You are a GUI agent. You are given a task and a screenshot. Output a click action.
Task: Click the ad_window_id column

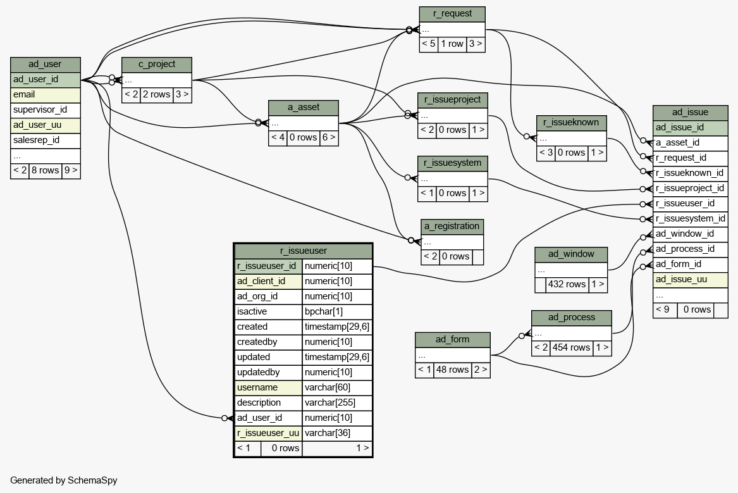[x=691, y=234]
